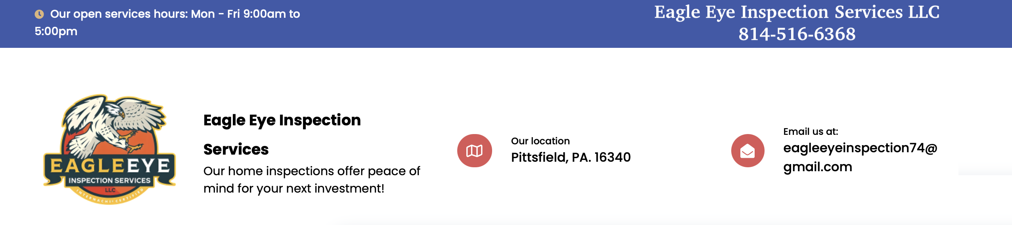Viewport: 1012px width, 225px height.
Task: Click the Eagle Eye Inspection Services LLC banner title
Action: coord(797,12)
